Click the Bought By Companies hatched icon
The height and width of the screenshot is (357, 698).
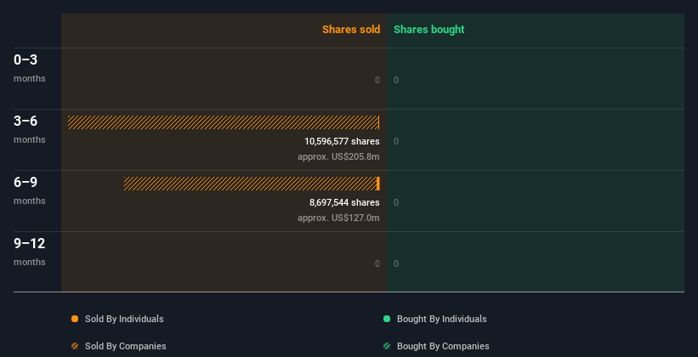pyautogui.click(x=387, y=346)
